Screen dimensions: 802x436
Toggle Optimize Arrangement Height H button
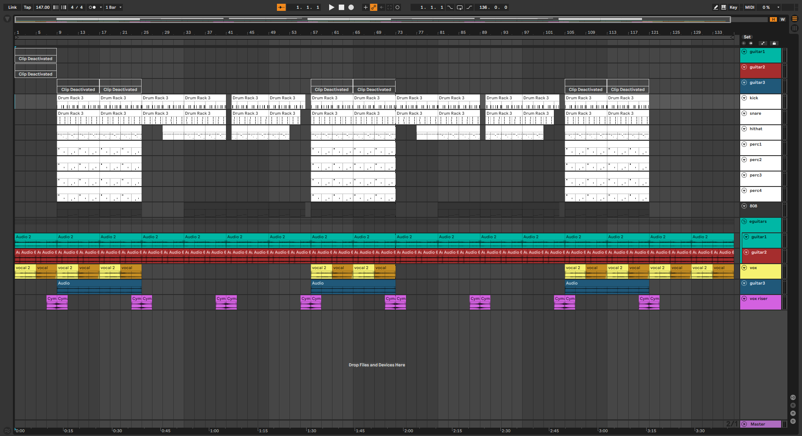tap(773, 19)
